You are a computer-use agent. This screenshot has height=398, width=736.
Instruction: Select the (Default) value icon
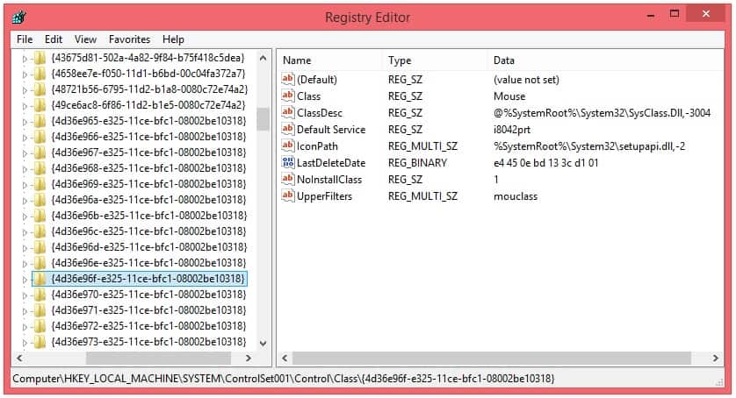[288, 80]
